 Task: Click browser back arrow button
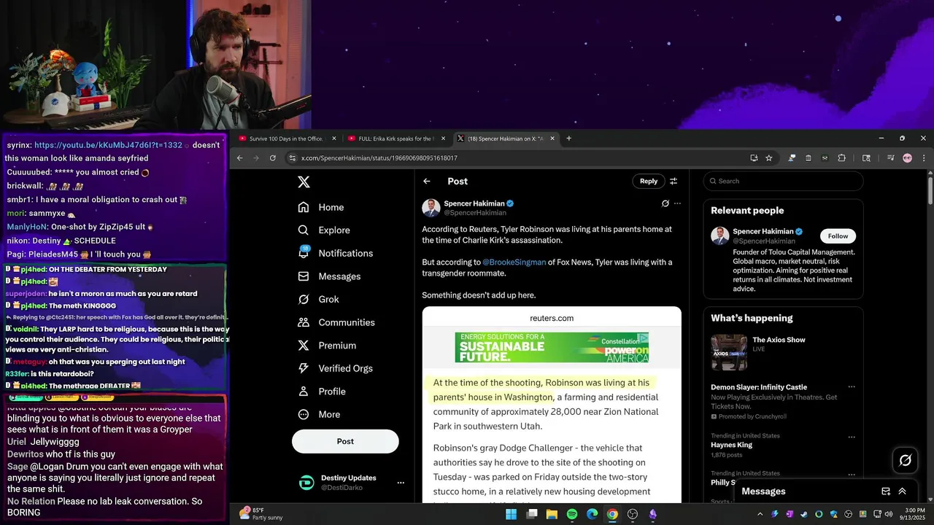click(239, 157)
